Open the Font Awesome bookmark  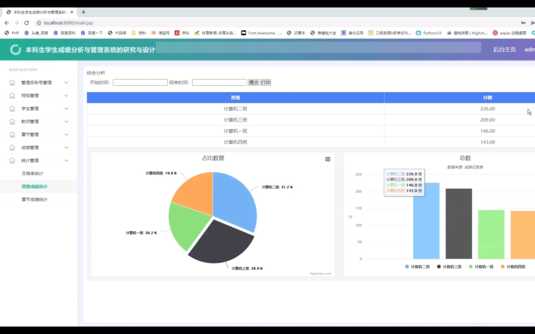coord(262,33)
